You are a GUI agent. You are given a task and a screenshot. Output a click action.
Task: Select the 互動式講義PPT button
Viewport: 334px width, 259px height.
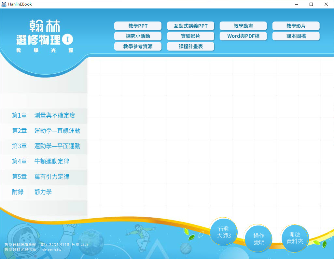[x=190, y=26]
